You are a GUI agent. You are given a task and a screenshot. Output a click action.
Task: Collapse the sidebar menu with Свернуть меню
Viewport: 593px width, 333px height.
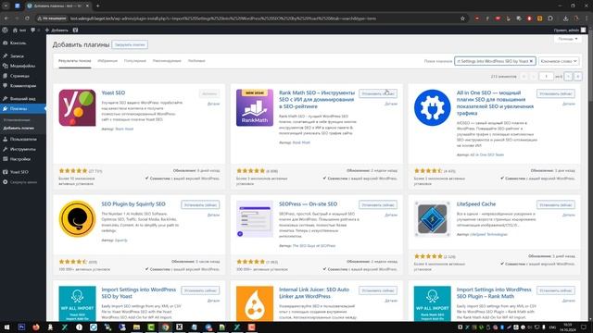tap(22, 182)
